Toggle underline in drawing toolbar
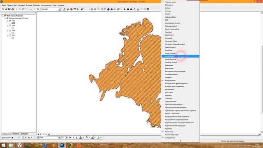 click(x=76, y=137)
